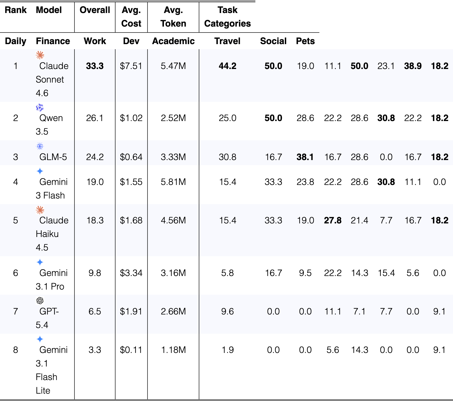Click the Task Categories header
The width and height of the screenshot is (453, 401).
228,17
